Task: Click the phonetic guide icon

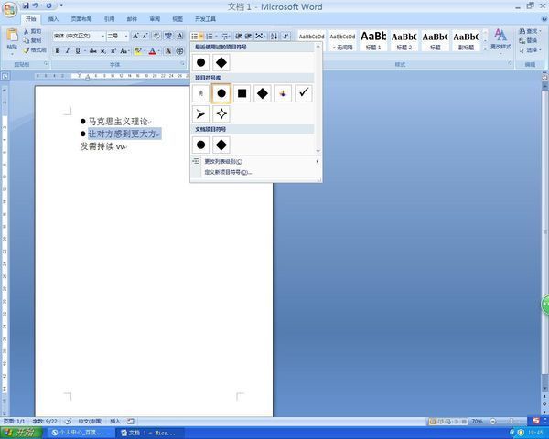Action: point(168,36)
